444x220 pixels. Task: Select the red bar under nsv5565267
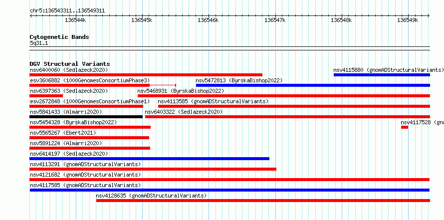[89, 138]
